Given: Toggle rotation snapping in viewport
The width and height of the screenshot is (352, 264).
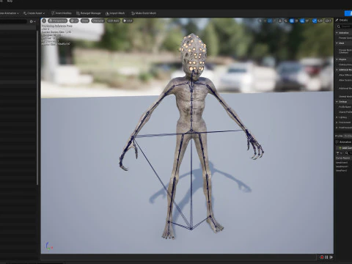Looking at the screenshot, I should tap(302, 21).
